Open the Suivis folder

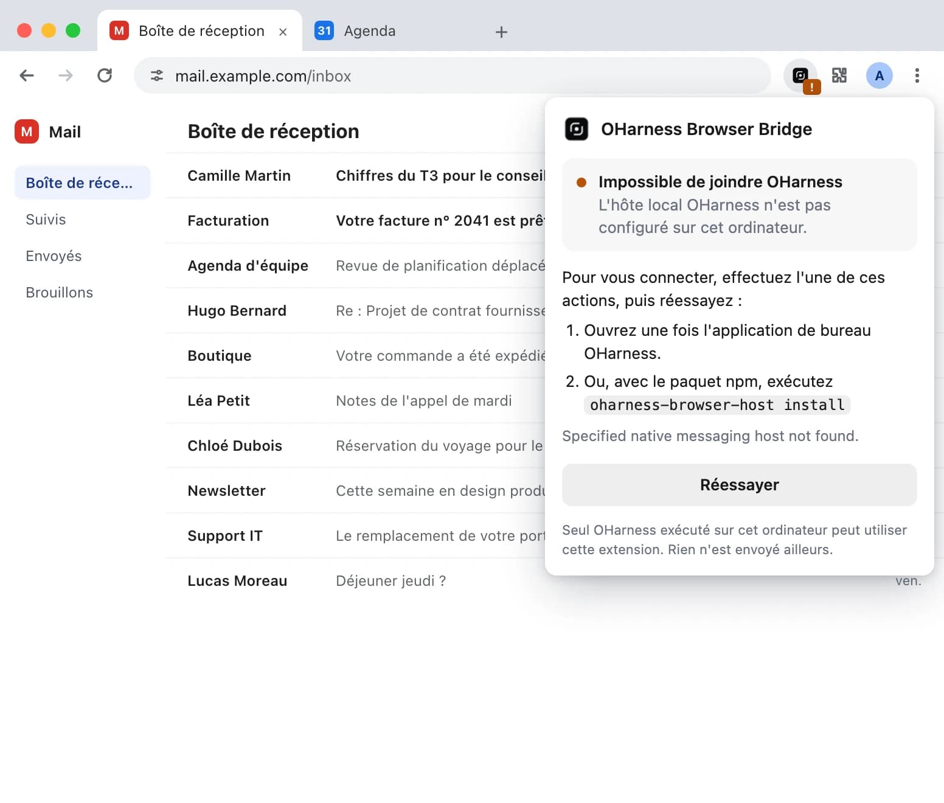tap(83, 219)
